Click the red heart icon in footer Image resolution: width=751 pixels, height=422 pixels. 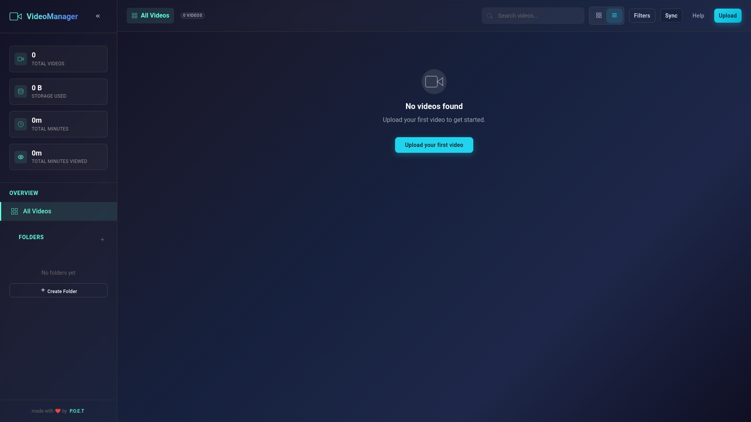coord(58,411)
